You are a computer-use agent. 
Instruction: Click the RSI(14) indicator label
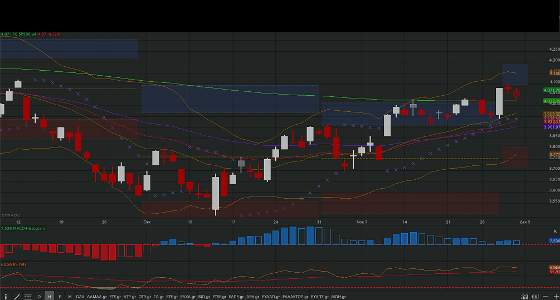pyautogui.click(x=18, y=264)
